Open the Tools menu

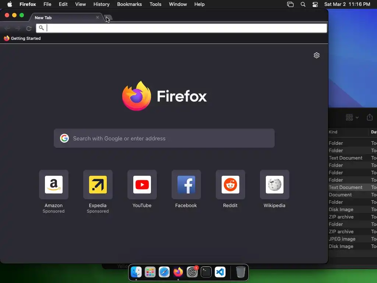pyautogui.click(x=155, y=4)
